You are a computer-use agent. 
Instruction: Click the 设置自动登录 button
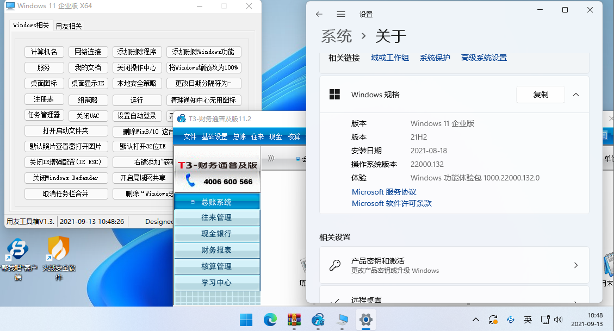(x=137, y=116)
